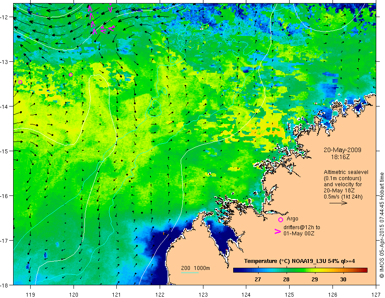This screenshot has width=385, height=298.
Task: Click the 29 temperature scale label
Action: [315, 279]
